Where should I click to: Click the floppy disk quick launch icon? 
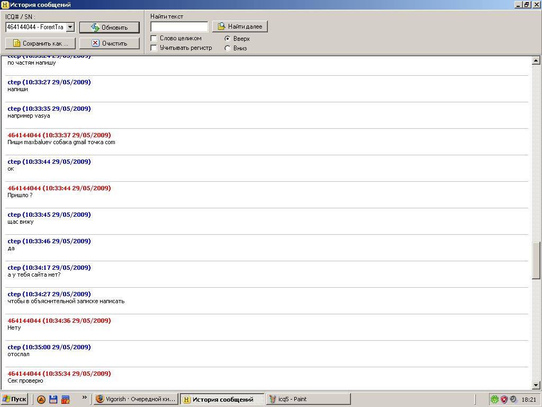click(x=53, y=400)
